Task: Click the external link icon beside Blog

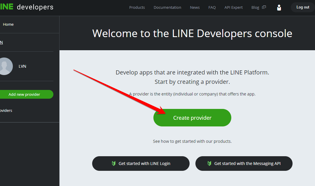Action: [264, 7]
